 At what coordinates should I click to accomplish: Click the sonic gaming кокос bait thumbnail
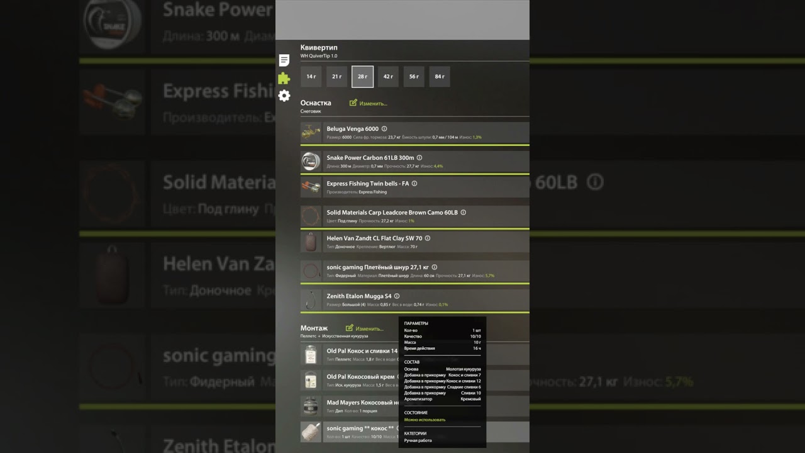[311, 432]
